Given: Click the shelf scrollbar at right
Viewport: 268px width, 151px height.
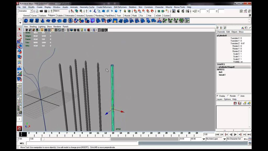Looking at the screenshot, I should tap(249, 21).
